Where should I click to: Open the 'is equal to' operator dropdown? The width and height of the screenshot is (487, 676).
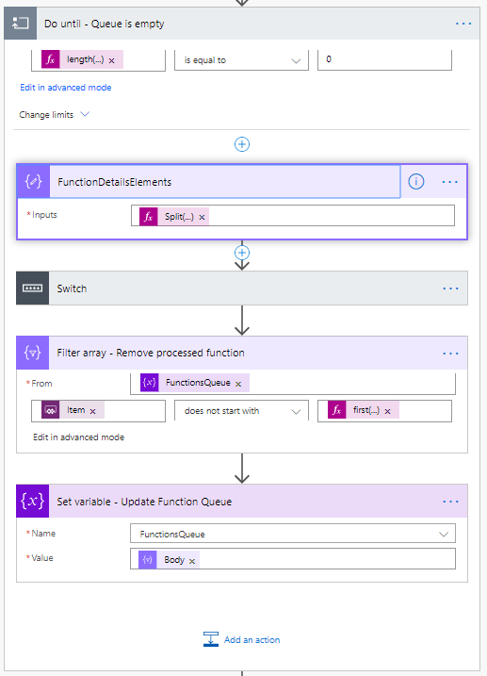(241, 60)
